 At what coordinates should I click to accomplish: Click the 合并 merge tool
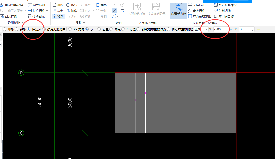(101, 11)
